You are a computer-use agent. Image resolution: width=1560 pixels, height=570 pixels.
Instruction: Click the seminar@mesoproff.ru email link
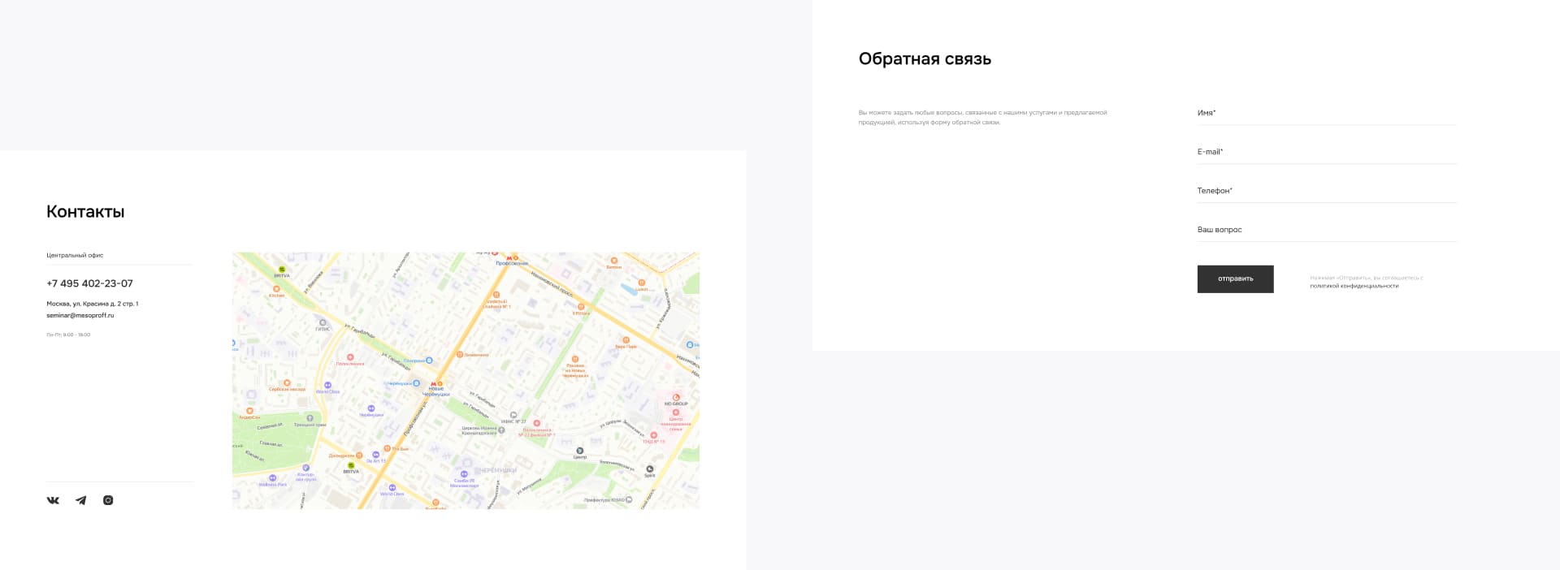pos(80,315)
